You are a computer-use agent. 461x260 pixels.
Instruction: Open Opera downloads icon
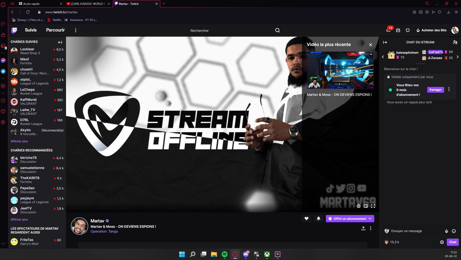tap(448, 12)
